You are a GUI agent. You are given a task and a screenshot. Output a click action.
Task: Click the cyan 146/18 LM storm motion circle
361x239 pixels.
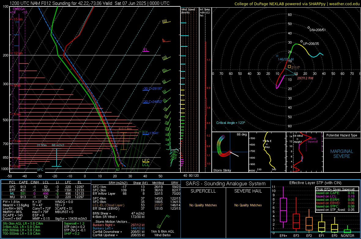(x=277, y=56)
